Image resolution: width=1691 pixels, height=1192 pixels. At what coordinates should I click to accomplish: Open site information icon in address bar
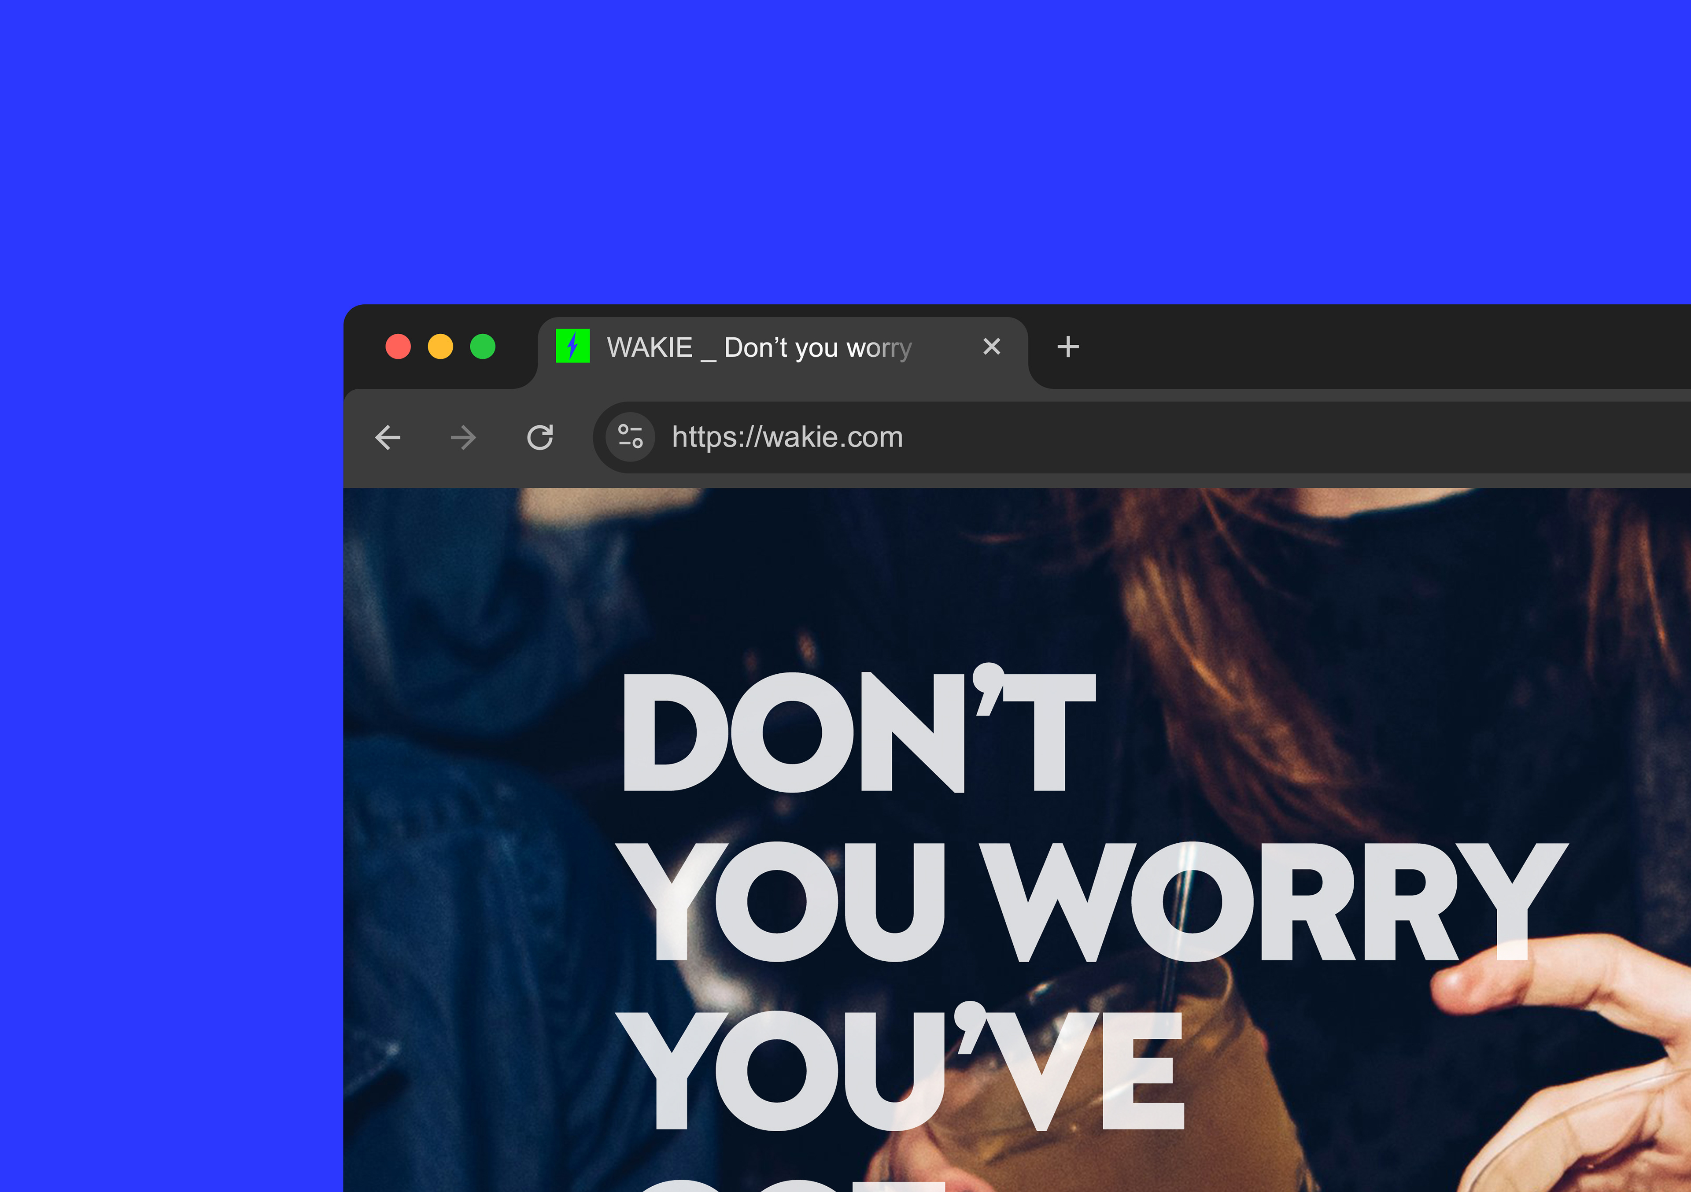(630, 437)
